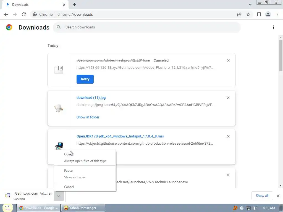Click the network tray icon
Image resolution: width=283 pixels, height=212 pixels.
click(x=248, y=208)
